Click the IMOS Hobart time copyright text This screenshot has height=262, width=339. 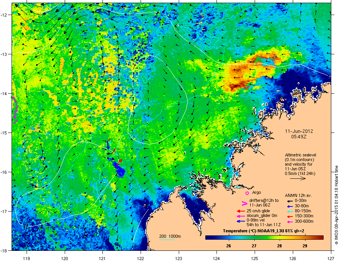click(x=336, y=205)
